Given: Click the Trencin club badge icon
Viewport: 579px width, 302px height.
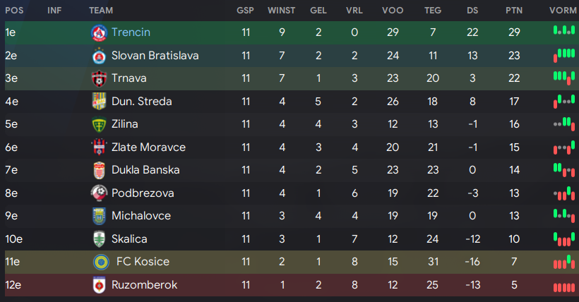Looking at the screenshot, I should click(99, 33).
